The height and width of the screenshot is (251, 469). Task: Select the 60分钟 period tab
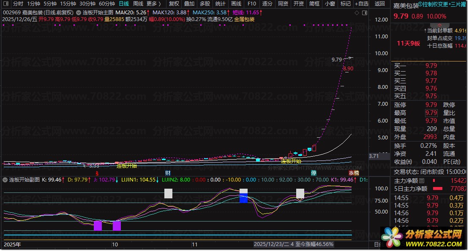point(107,3)
